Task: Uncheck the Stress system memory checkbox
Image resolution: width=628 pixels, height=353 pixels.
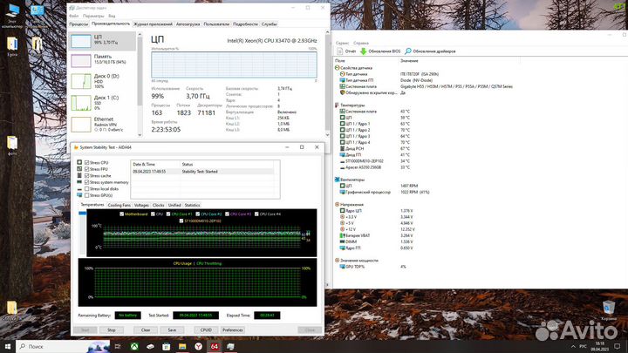Action: [x=87, y=182]
